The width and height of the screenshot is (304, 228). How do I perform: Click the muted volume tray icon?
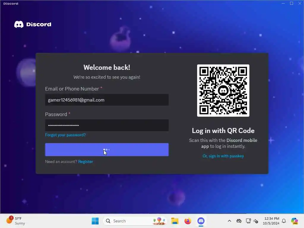point(256,221)
